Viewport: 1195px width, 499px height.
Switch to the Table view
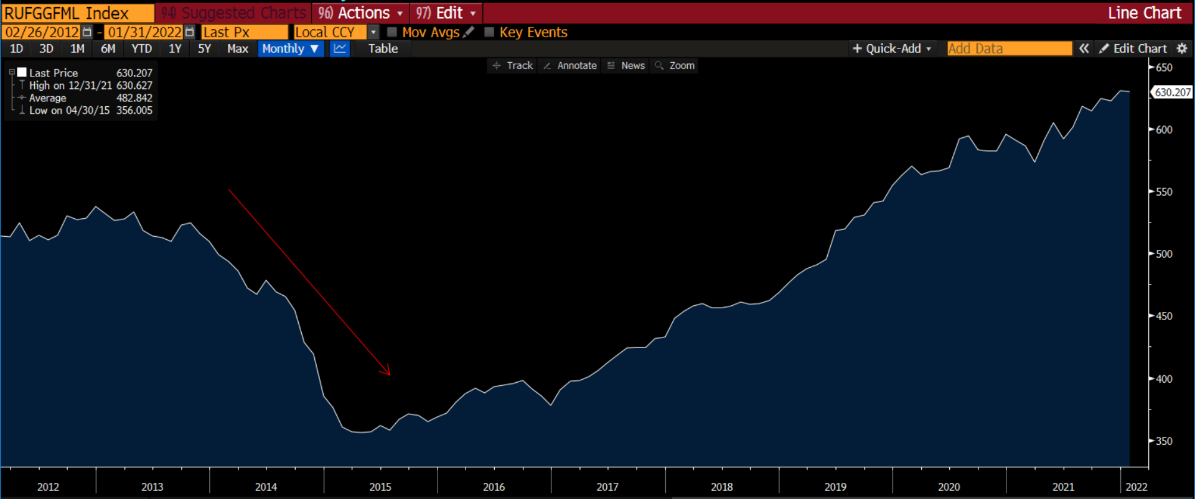[x=383, y=48]
